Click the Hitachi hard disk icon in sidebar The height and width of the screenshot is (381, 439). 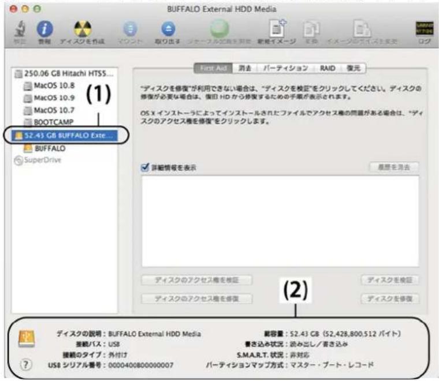18,74
